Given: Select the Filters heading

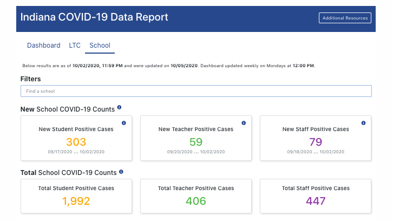Looking at the screenshot, I should pyautogui.click(x=30, y=79).
